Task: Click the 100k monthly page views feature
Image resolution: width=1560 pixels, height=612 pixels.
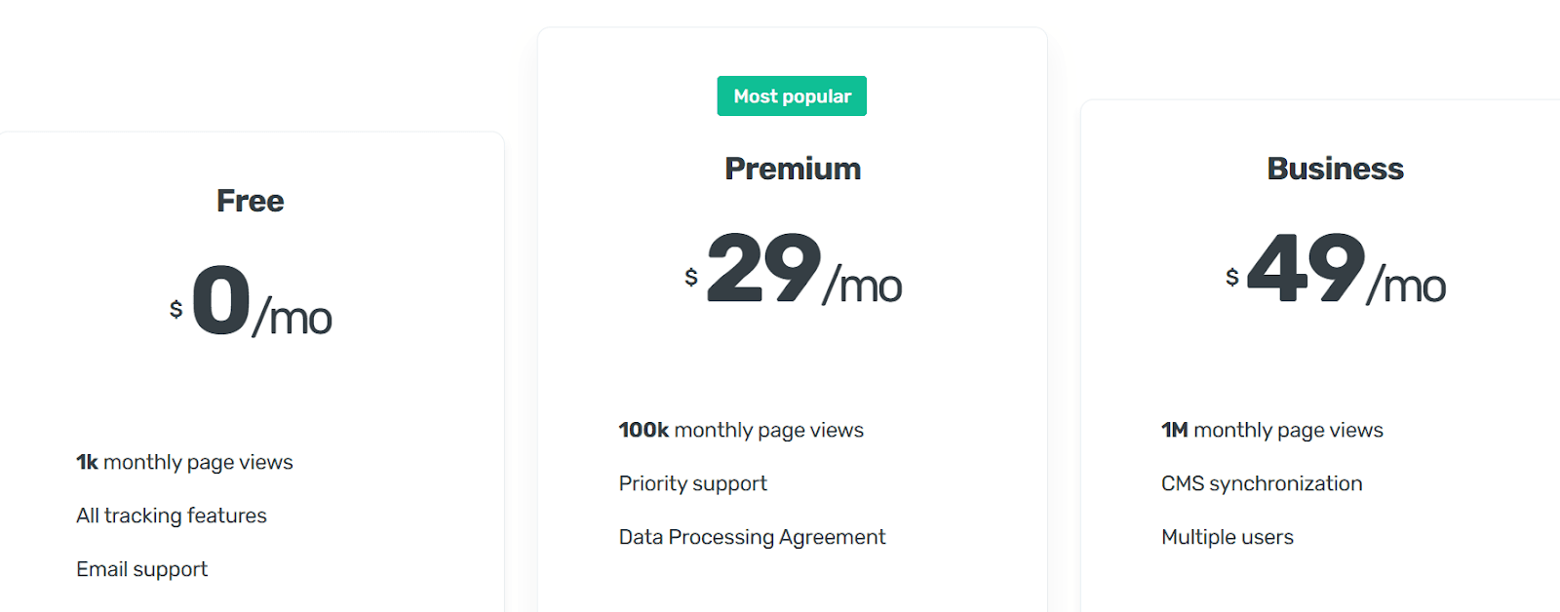Action: pyautogui.click(x=741, y=430)
